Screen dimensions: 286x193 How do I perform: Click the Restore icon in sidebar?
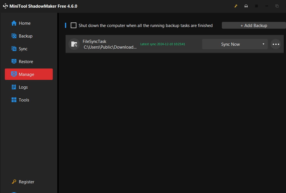pyautogui.click(x=14, y=61)
